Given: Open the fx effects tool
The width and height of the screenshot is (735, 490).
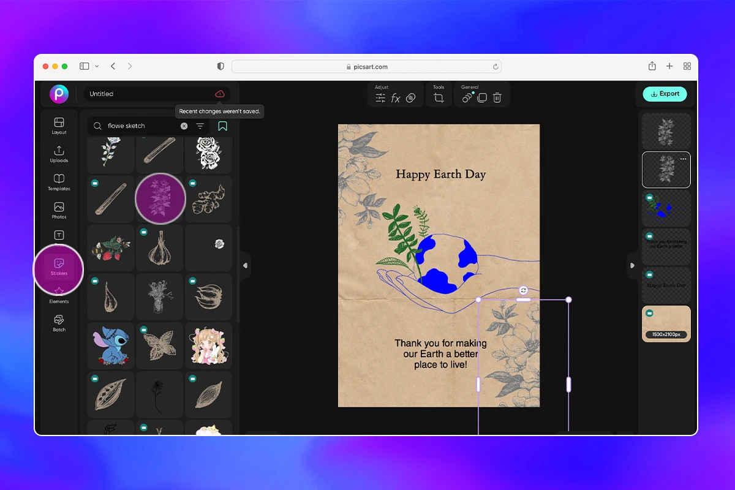Looking at the screenshot, I should click(x=396, y=98).
